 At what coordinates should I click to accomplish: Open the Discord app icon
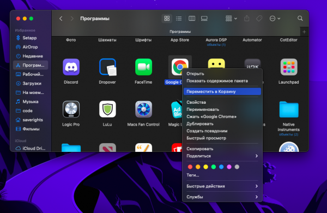(x=71, y=67)
